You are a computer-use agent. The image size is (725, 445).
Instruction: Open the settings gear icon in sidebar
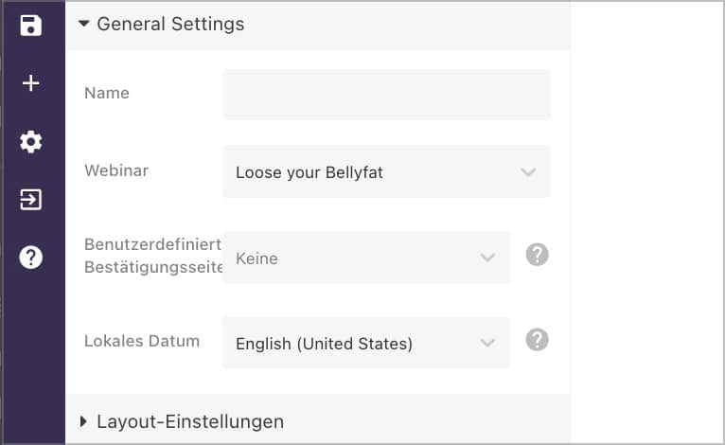click(30, 142)
